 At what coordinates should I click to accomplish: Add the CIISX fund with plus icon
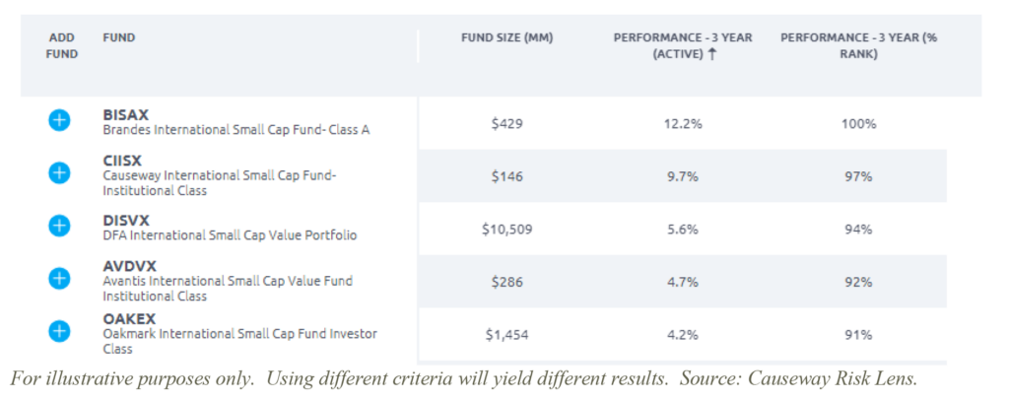point(59,172)
